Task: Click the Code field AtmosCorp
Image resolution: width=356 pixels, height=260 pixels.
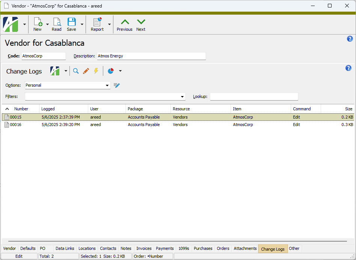Action: pyautogui.click(x=44, y=56)
